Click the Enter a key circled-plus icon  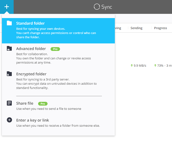[9, 120]
